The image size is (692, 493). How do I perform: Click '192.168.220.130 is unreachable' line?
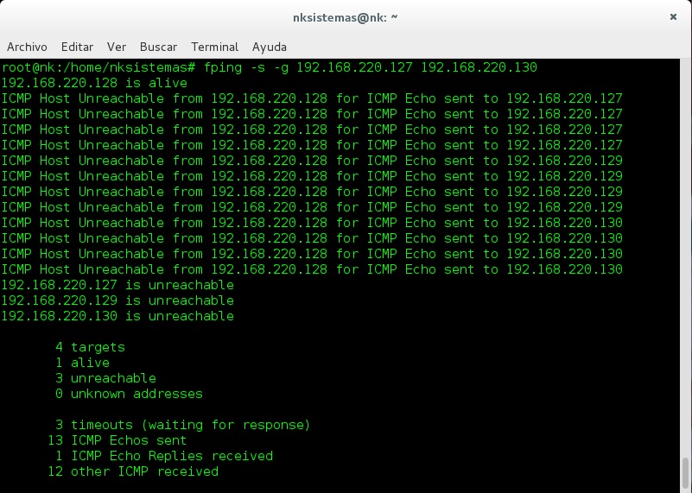point(117,316)
